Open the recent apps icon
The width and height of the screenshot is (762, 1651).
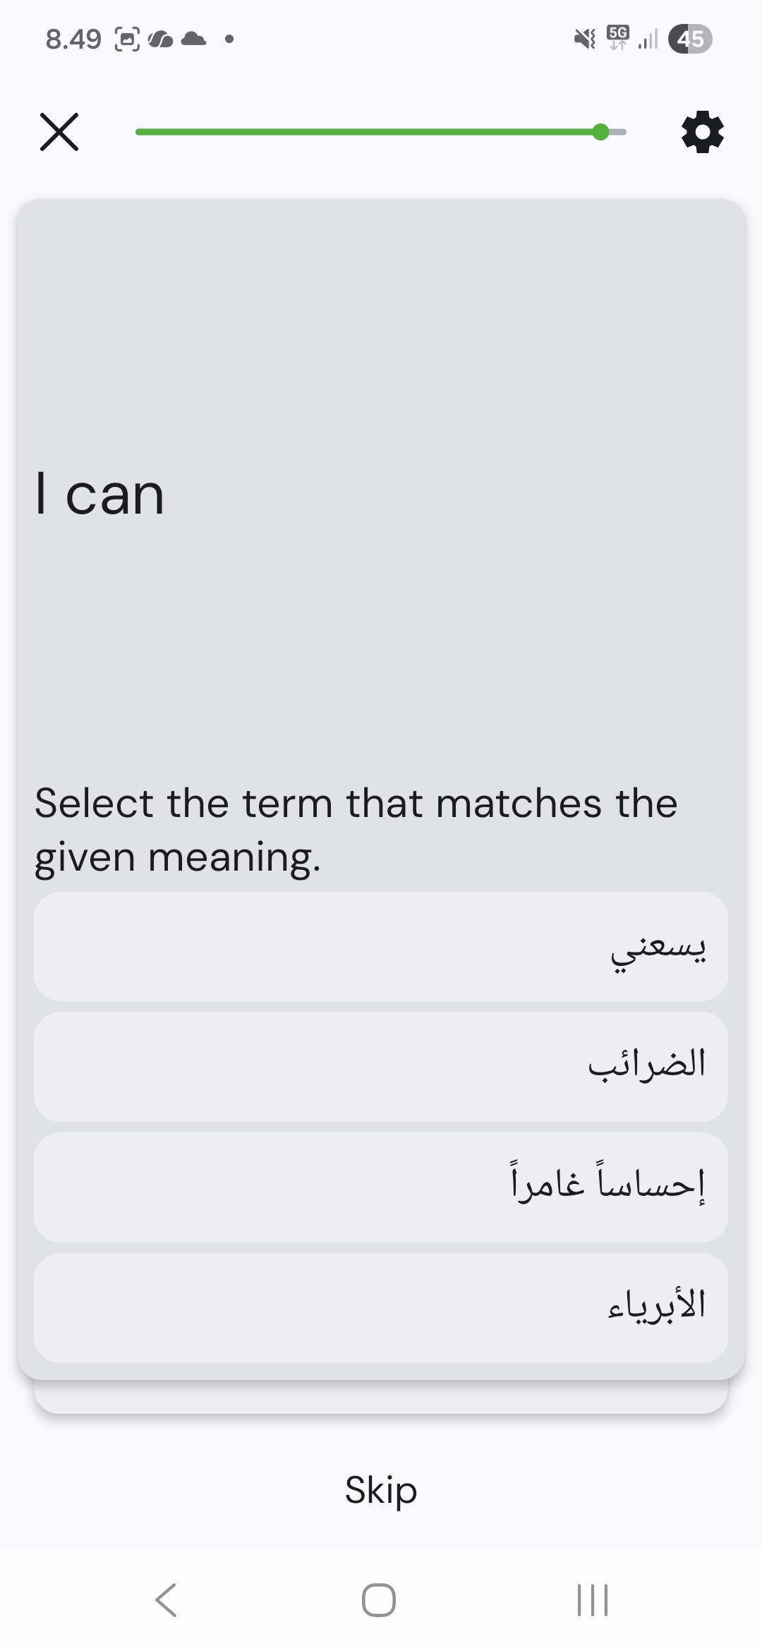pyautogui.click(x=592, y=1599)
